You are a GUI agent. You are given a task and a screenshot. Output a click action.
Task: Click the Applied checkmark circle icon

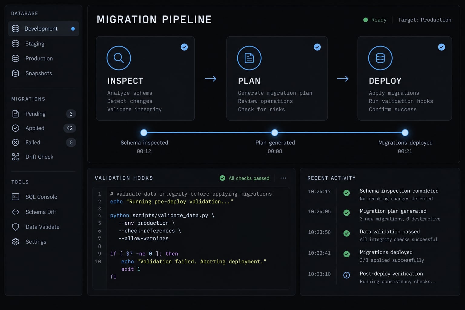15,128
